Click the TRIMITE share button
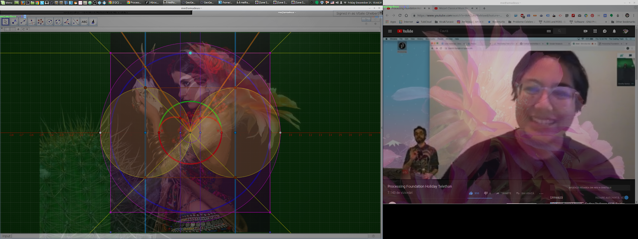The image size is (638, 239). 504,193
